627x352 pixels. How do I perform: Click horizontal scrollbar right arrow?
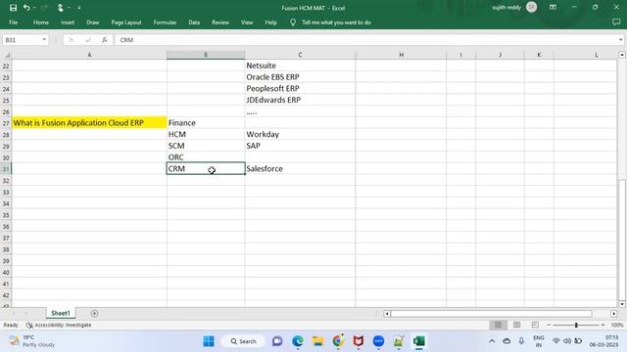point(614,314)
